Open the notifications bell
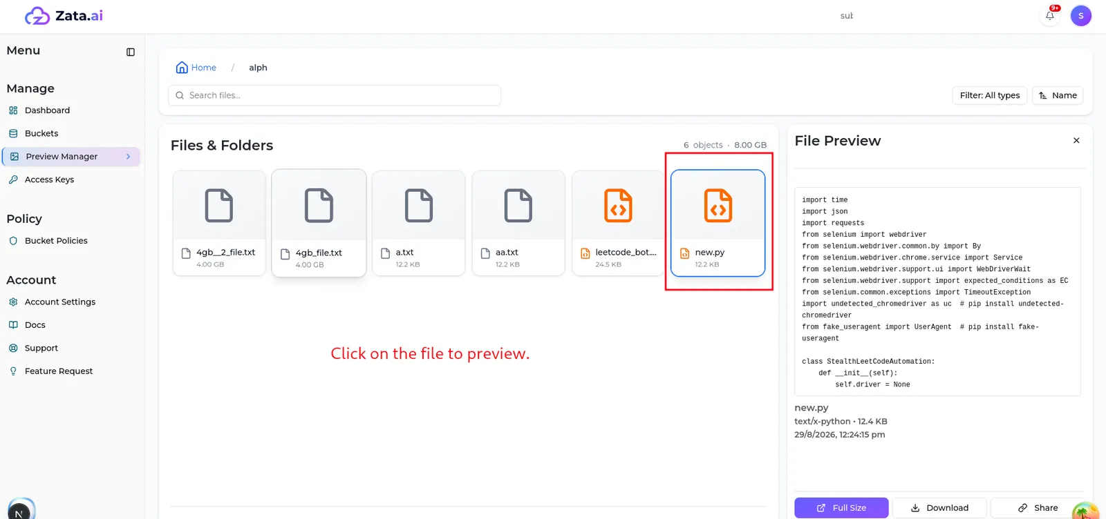The width and height of the screenshot is (1106, 519). (x=1050, y=15)
